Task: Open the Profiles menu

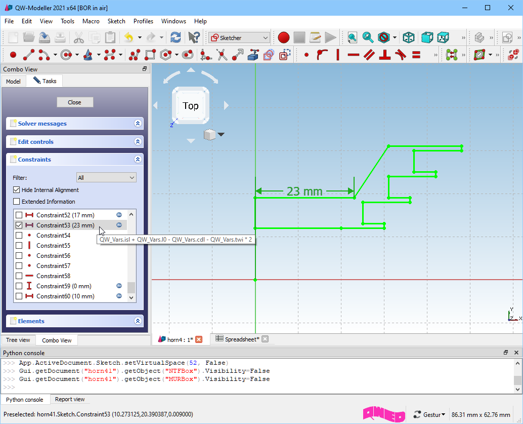Action: [x=143, y=21]
